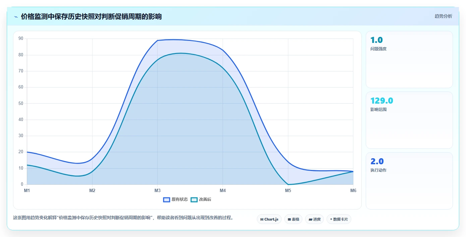Click the 趋势分析 label in header
The height and width of the screenshot is (237, 466).
click(443, 16)
